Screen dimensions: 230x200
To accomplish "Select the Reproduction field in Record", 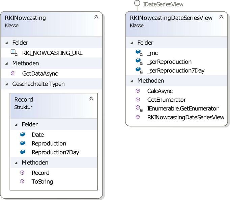I will (x=49, y=144).
